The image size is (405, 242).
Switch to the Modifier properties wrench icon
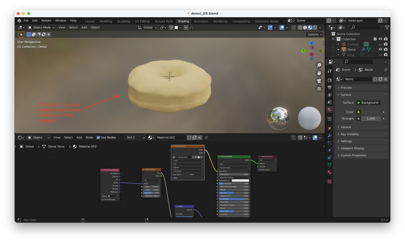coord(329,135)
